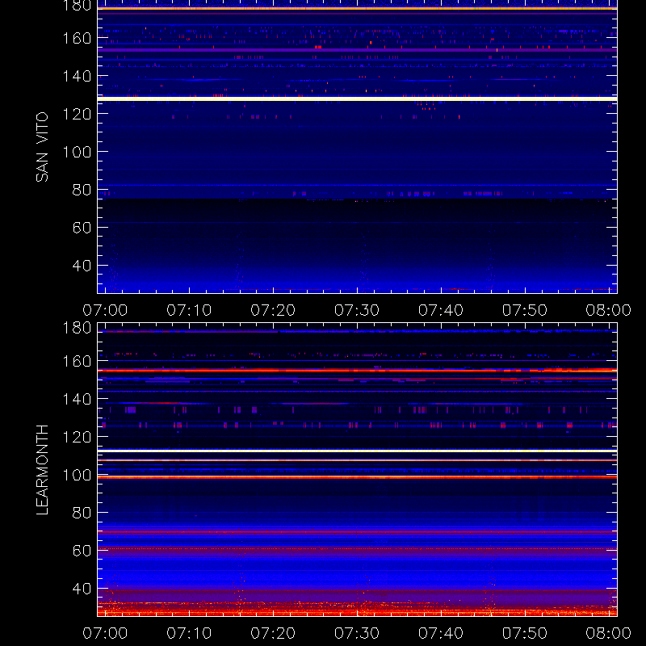Click the 07:10 time label under San Vito plot
This screenshot has height=646, width=646.
189,310
